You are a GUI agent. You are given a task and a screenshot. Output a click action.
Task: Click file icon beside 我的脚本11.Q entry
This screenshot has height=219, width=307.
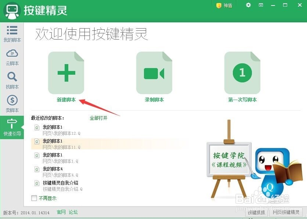(x=37, y=141)
